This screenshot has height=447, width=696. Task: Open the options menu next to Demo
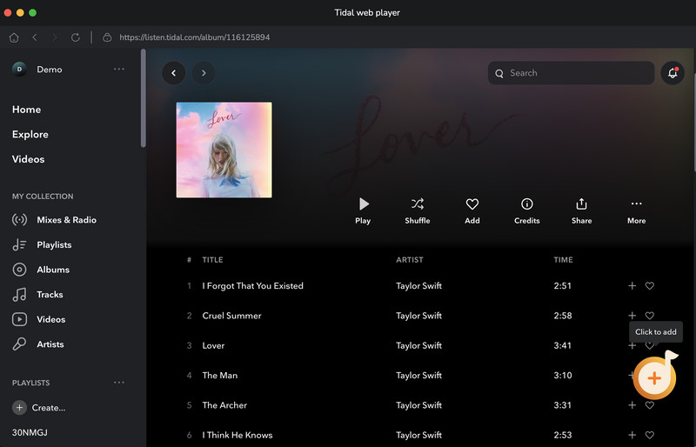point(119,69)
